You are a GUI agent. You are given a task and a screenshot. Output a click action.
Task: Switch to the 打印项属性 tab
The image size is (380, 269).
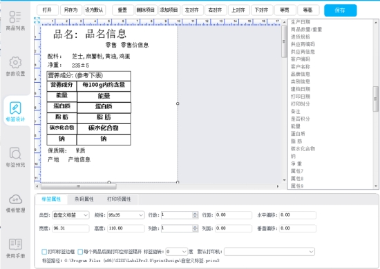(x=119, y=199)
